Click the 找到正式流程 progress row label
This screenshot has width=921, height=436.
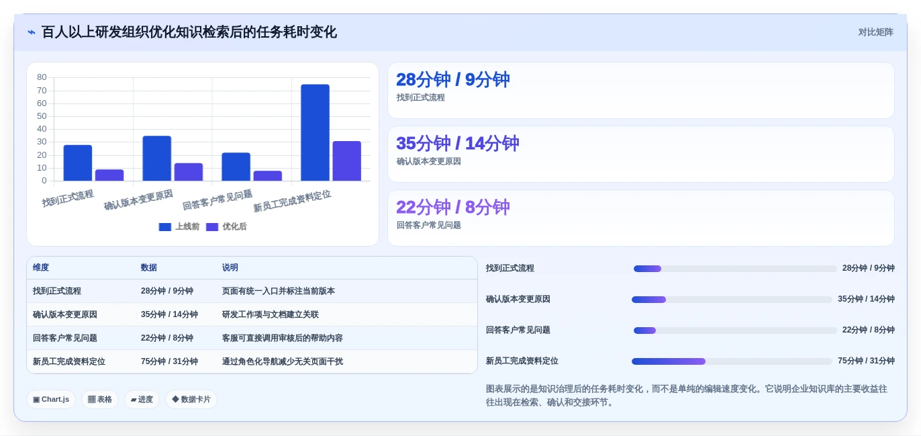[510, 268]
